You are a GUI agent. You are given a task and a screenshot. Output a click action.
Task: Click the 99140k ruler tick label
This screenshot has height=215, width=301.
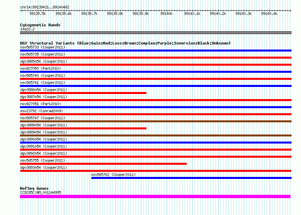pyautogui.click(x=166, y=13)
